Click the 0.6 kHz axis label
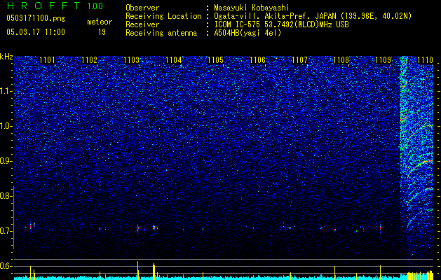The width and height of the screenshot is (441, 280). point(6,266)
